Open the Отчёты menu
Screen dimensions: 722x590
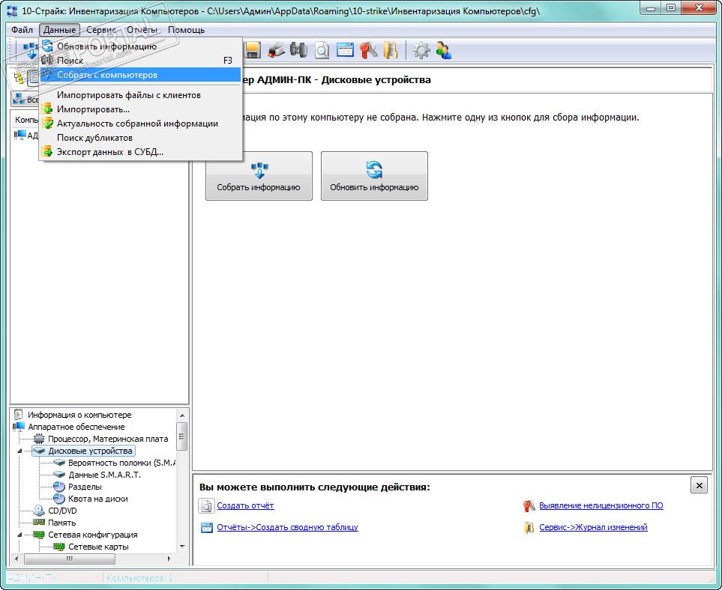142,30
